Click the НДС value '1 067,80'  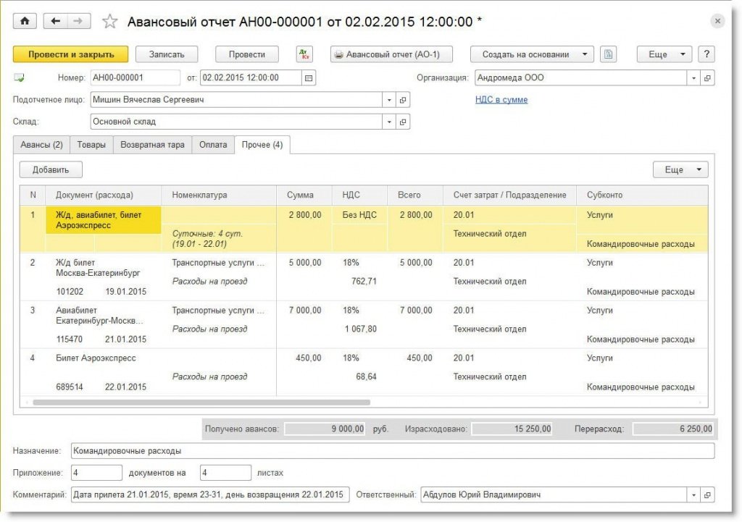point(361,329)
